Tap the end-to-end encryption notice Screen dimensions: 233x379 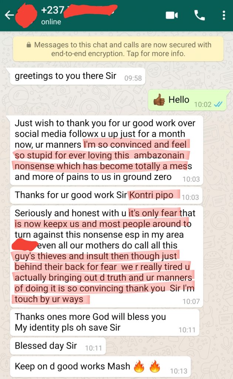point(118,49)
